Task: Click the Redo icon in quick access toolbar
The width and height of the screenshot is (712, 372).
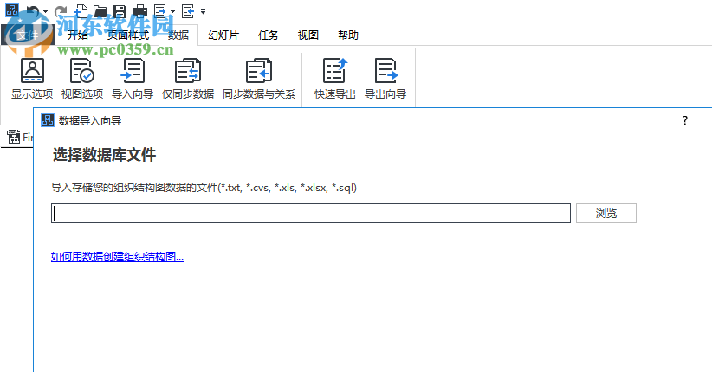Action: pyautogui.click(x=60, y=11)
